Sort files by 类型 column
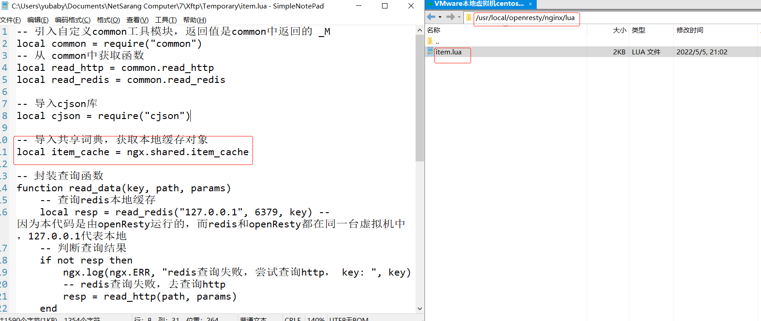 point(639,30)
